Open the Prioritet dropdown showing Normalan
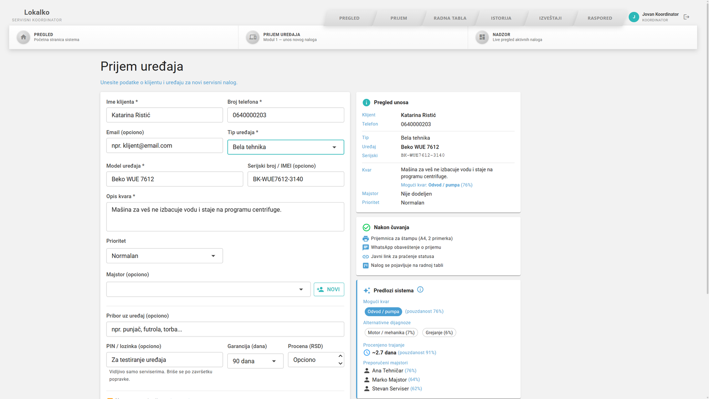 (164, 256)
